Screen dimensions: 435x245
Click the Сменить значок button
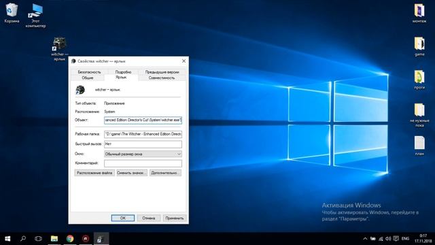pos(132,173)
